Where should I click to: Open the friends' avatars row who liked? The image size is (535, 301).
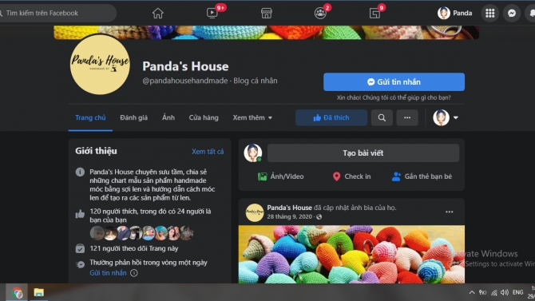coord(141,233)
